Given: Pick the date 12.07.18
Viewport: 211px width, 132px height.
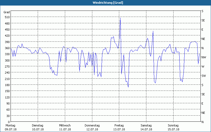Looking at the screenshot, I should tap(92, 129).
